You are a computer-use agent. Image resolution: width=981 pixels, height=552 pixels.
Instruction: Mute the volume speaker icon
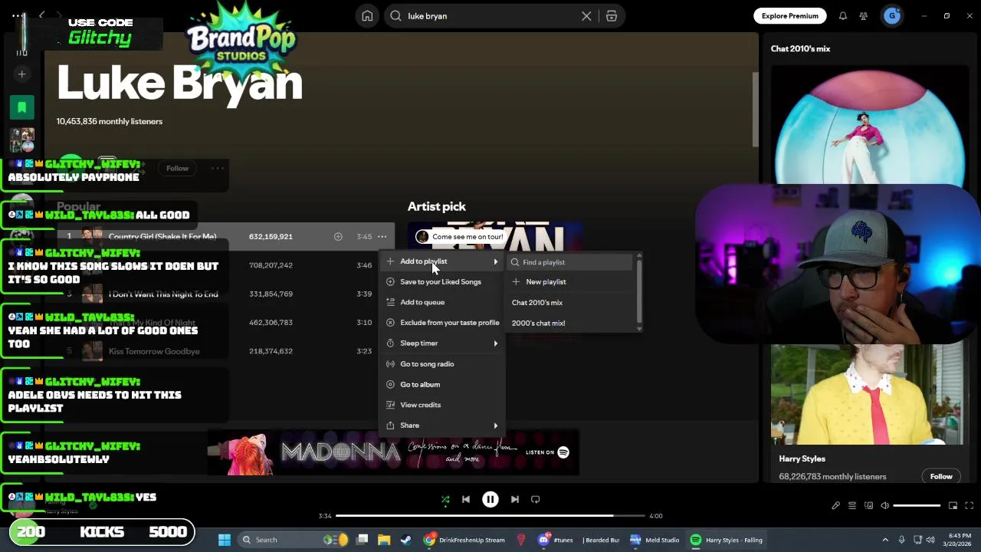884,505
